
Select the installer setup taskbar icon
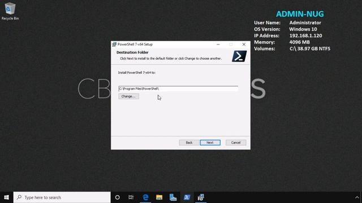click(201, 197)
